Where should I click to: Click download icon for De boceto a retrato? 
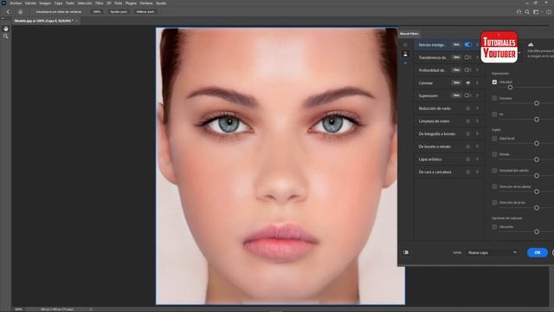tap(467, 146)
